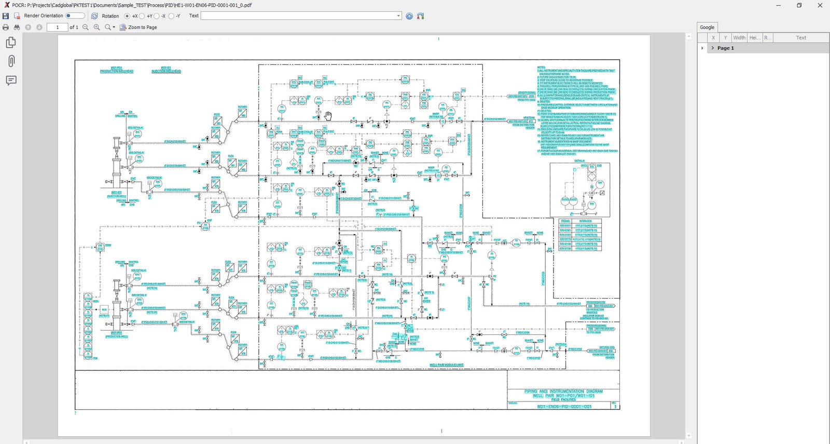Click the zoom out magnifier icon

point(86,28)
